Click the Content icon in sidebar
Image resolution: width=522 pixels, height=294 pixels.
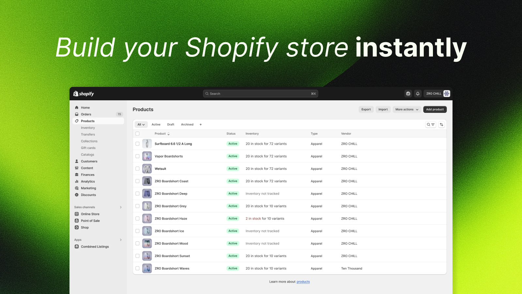77,168
